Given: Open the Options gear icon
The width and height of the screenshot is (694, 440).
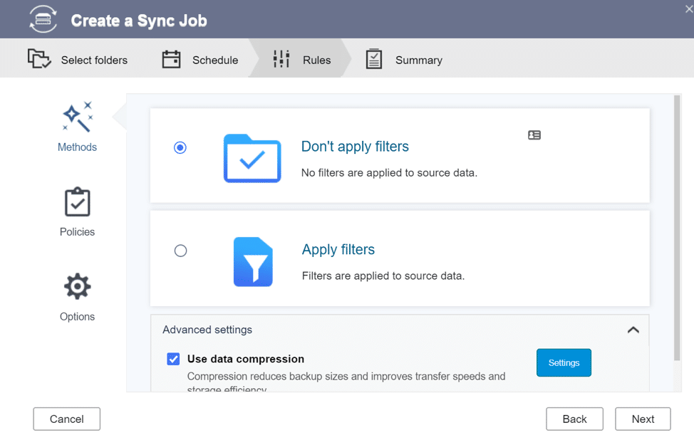Looking at the screenshot, I should pyautogui.click(x=78, y=286).
